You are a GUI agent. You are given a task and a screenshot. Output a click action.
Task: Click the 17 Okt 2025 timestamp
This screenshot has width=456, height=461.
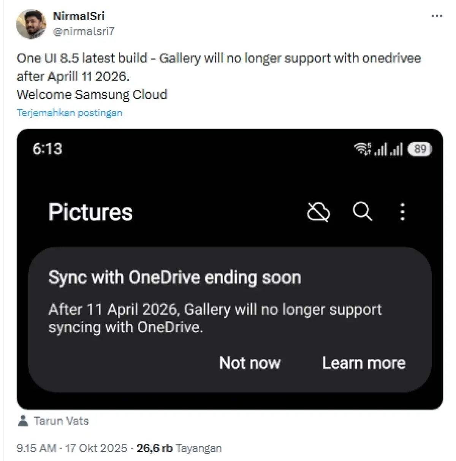[72, 448]
